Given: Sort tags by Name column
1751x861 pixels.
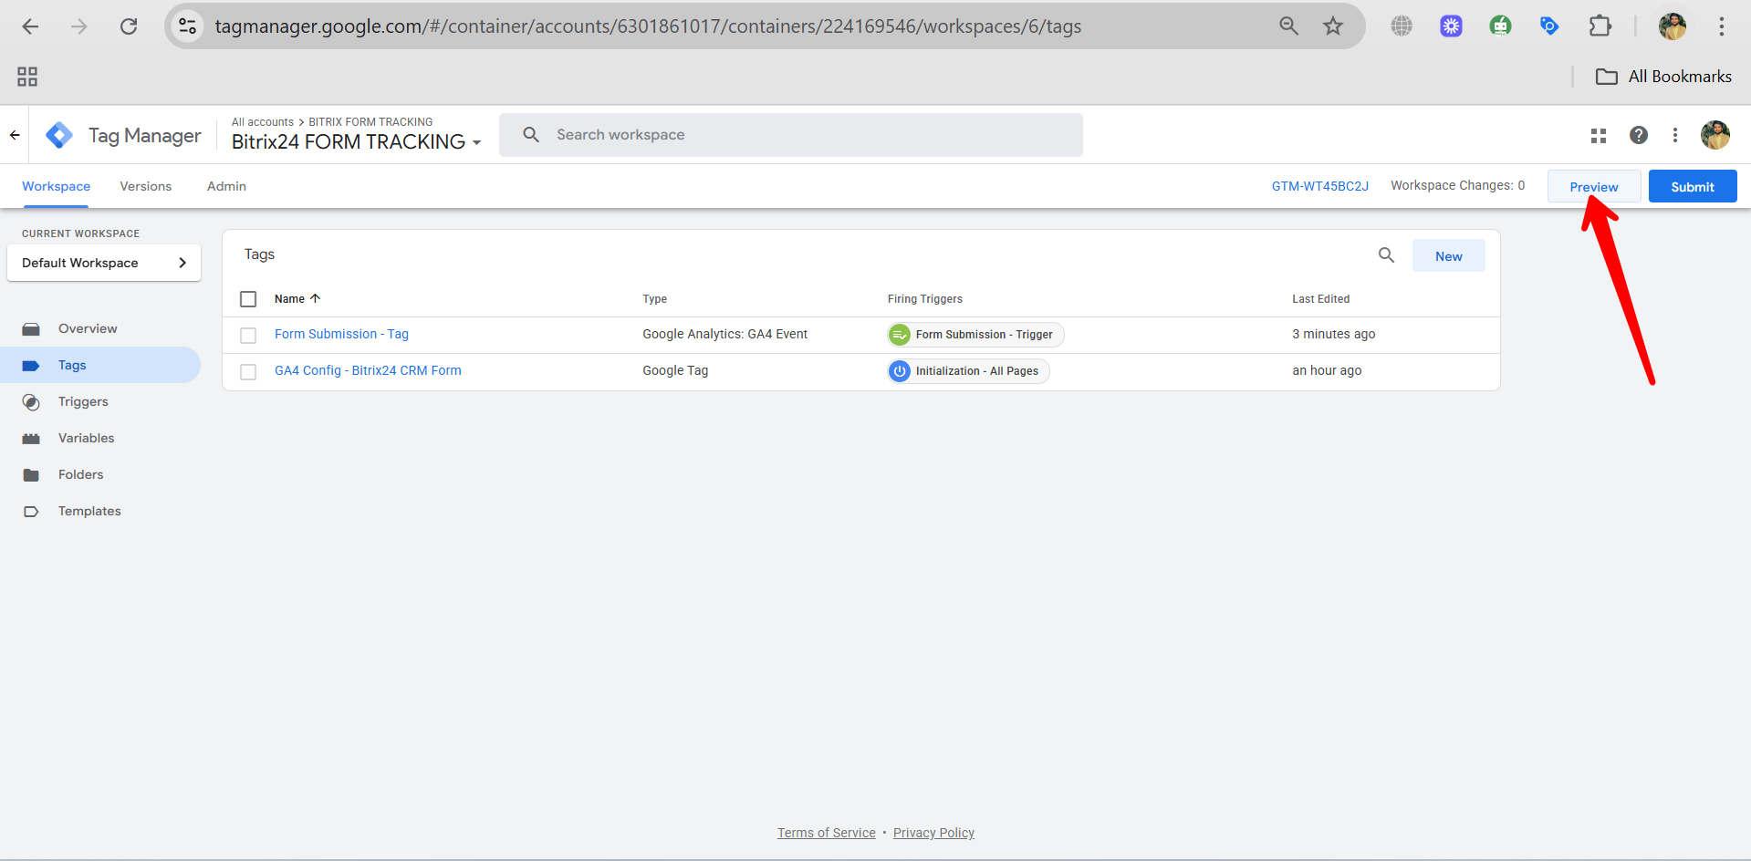Looking at the screenshot, I should [x=297, y=298].
